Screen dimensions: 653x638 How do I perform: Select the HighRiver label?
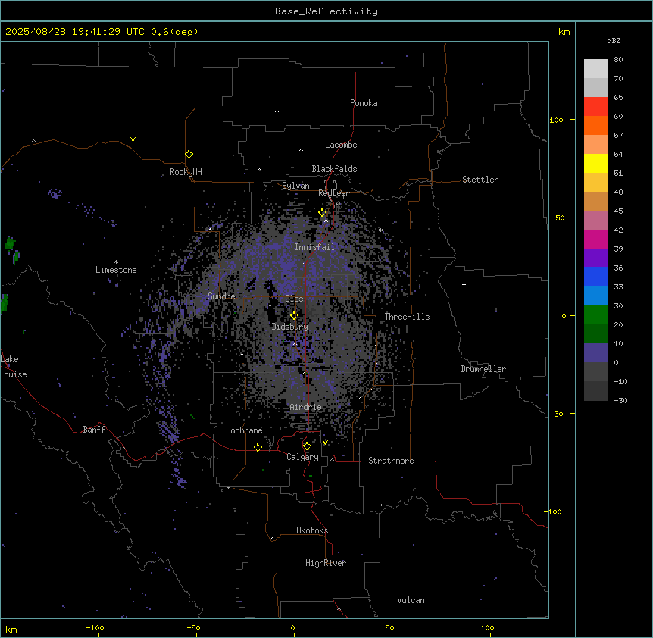tap(326, 563)
